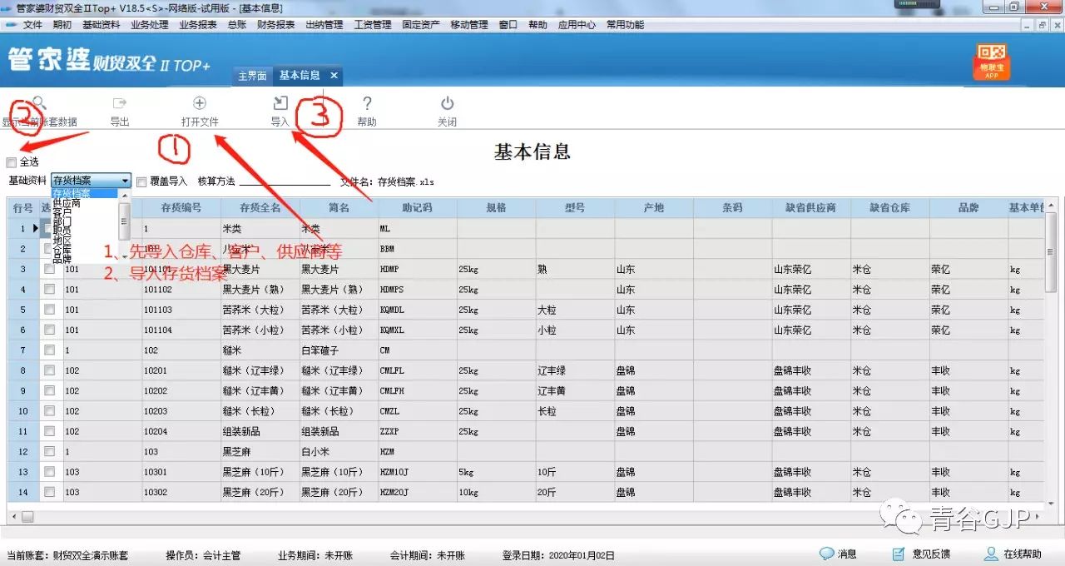Enable the 覆盖导入 overwrite import checkbox
This screenshot has width=1065, height=566.
pos(141,181)
